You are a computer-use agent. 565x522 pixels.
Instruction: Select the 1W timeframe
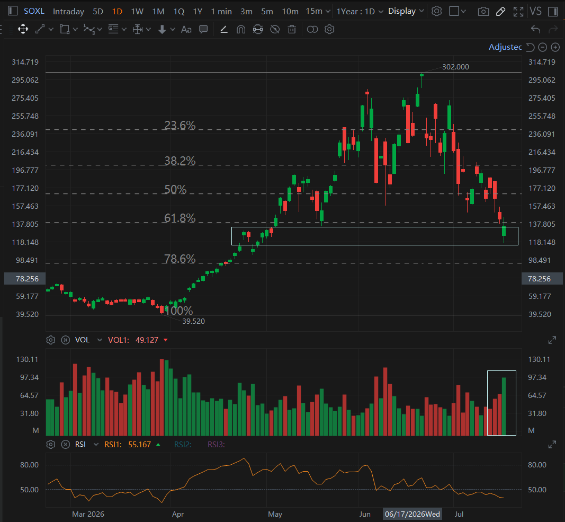137,12
